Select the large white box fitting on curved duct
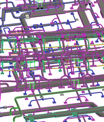 coord(27,16)
